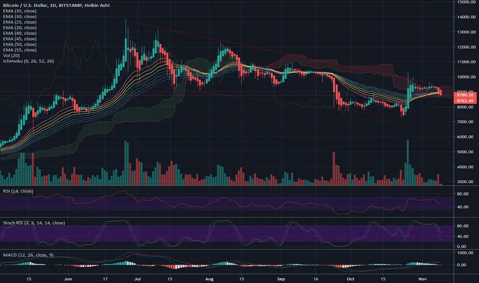Click the Stoch RSI (3, 3, 14, 14, close) label
The height and width of the screenshot is (283, 479).
(34, 223)
